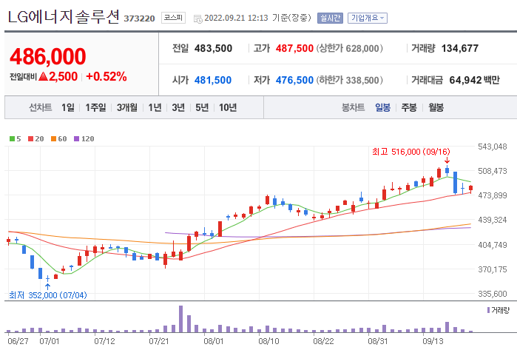Click the red 20-day average legend swatch

pos(30,139)
